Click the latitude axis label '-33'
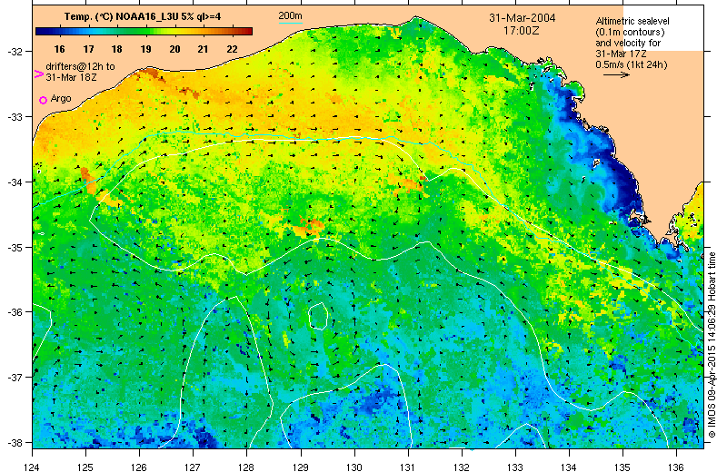 point(14,117)
